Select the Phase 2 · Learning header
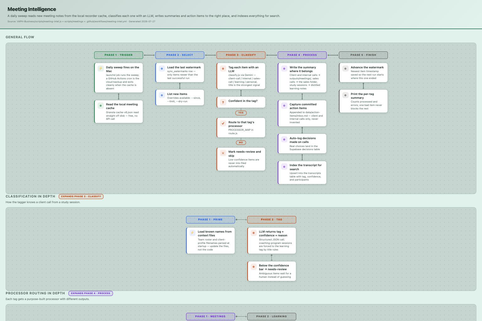This screenshot has width=482, height=321. [272, 316]
